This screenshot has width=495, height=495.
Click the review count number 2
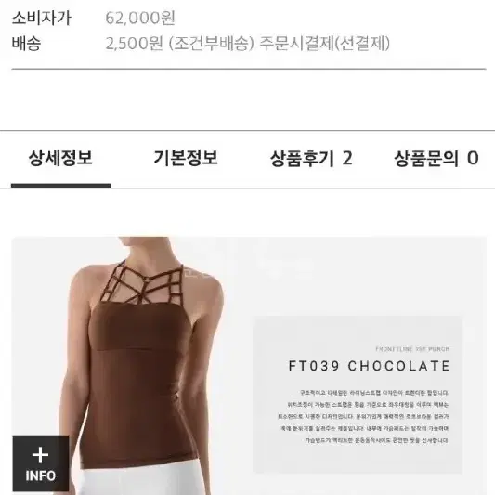(347, 158)
